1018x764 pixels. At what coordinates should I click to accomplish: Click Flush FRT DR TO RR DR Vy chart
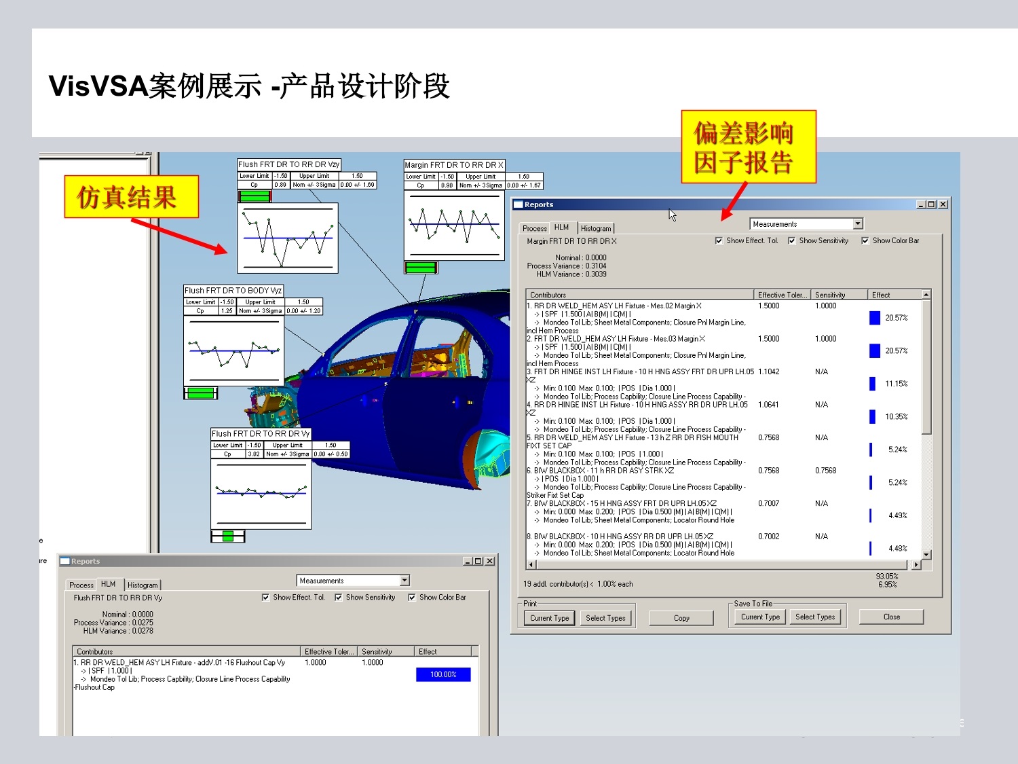[x=261, y=494]
